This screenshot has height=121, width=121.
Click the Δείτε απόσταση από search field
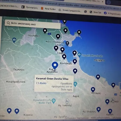point(33,24)
